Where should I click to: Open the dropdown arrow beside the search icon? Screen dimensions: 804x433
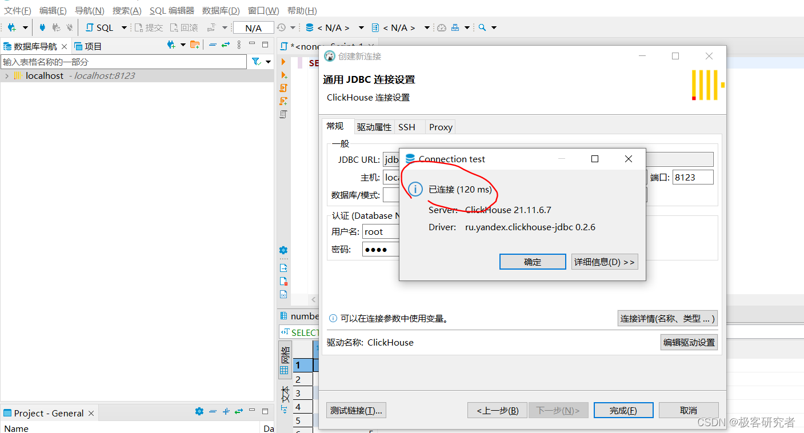[x=494, y=27]
